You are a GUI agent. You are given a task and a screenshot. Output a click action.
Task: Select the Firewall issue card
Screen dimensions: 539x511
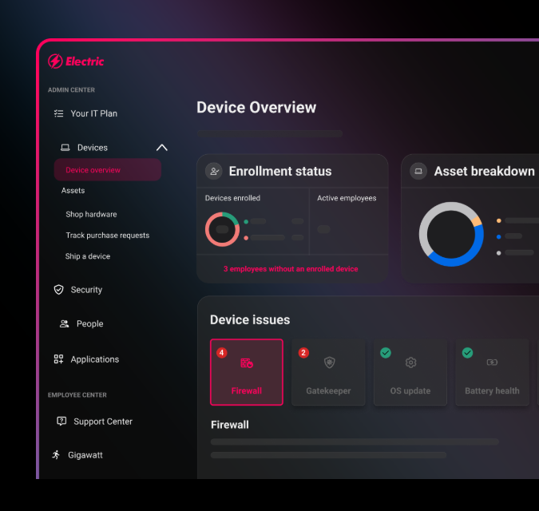pyautogui.click(x=246, y=372)
